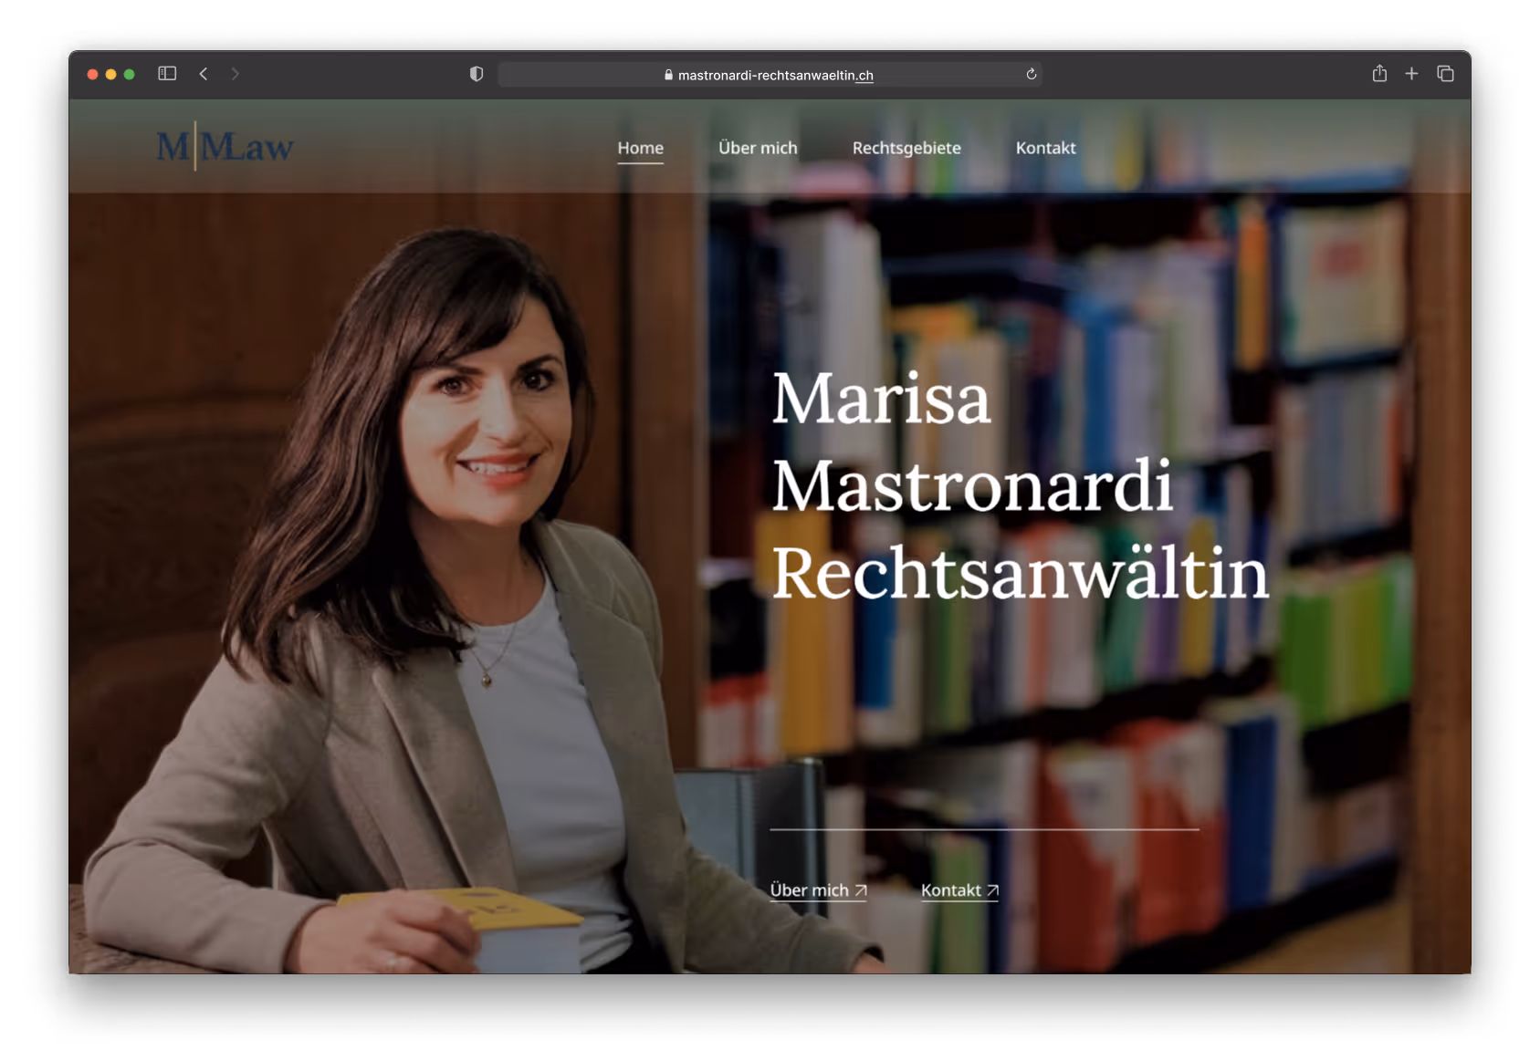The width and height of the screenshot is (1540, 1061).
Task: Select the address bar URL field
Action: 770,75
